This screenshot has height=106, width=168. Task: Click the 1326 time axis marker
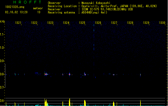tap(98, 23)
